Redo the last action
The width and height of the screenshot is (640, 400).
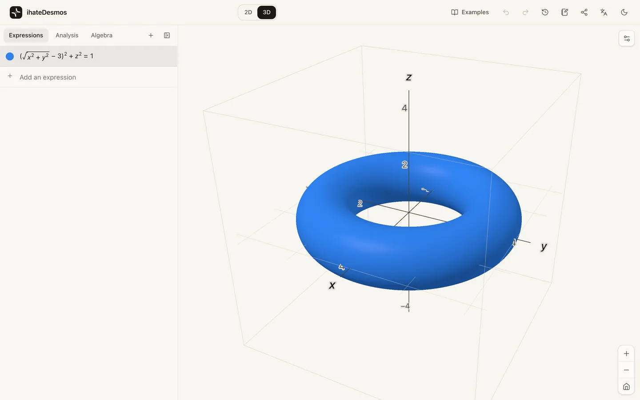pos(525,12)
